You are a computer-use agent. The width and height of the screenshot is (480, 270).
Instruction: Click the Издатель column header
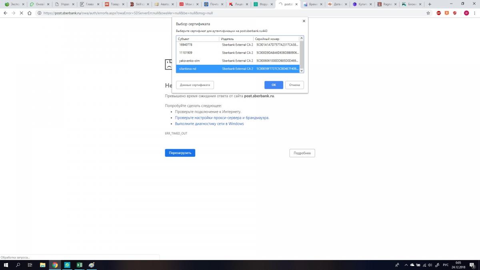point(236,39)
